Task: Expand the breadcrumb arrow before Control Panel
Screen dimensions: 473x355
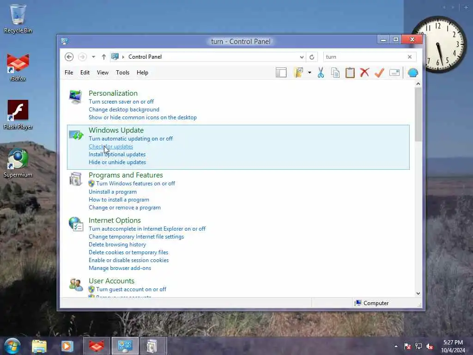Action: 123,57
